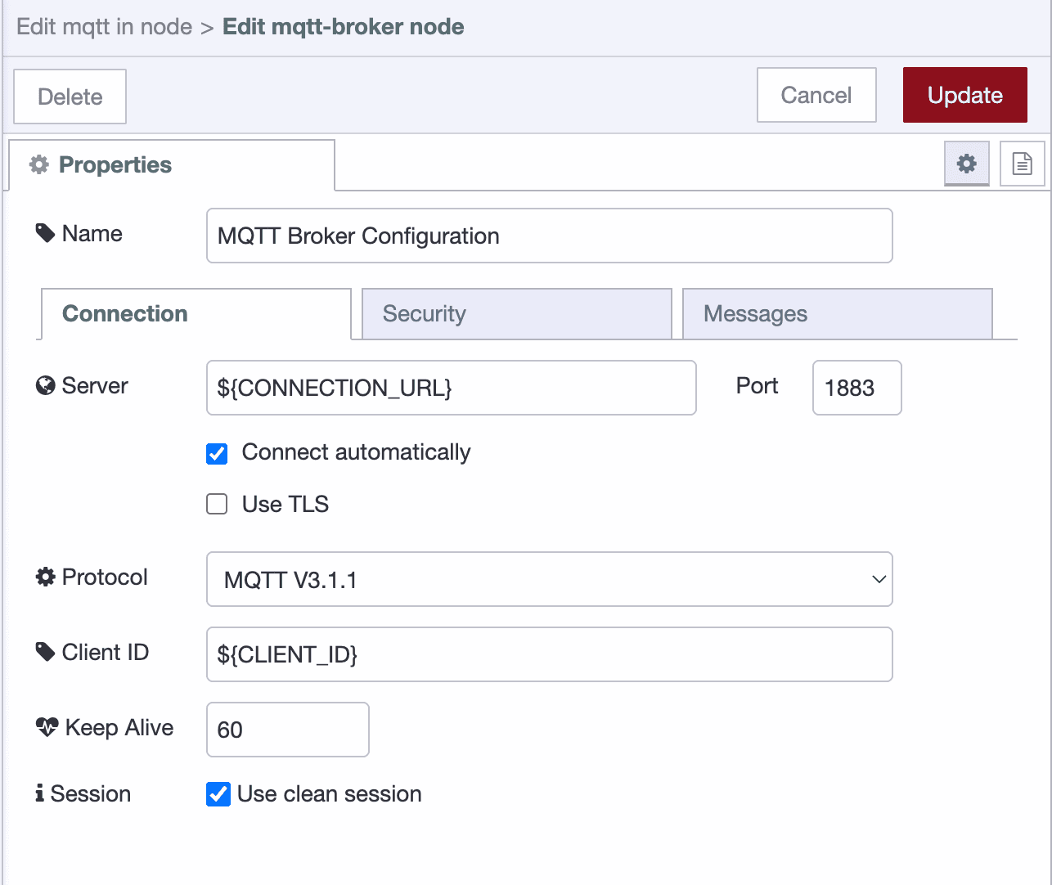Viewport: 1052px width, 885px height.
Task: Uncheck Use clean session
Action: (218, 793)
